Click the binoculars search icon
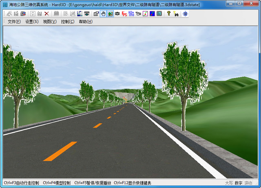The image size is (261, 188). coord(176,13)
